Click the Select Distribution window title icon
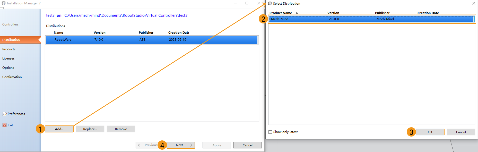 pyautogui.click(x=270, y=3)
